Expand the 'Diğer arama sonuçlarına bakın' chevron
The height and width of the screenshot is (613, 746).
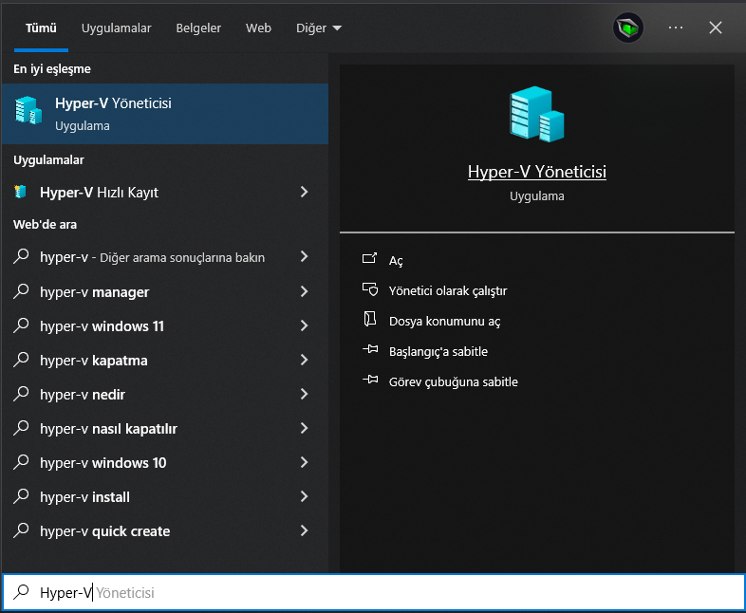pyautogui.click(x=304, y=257)
